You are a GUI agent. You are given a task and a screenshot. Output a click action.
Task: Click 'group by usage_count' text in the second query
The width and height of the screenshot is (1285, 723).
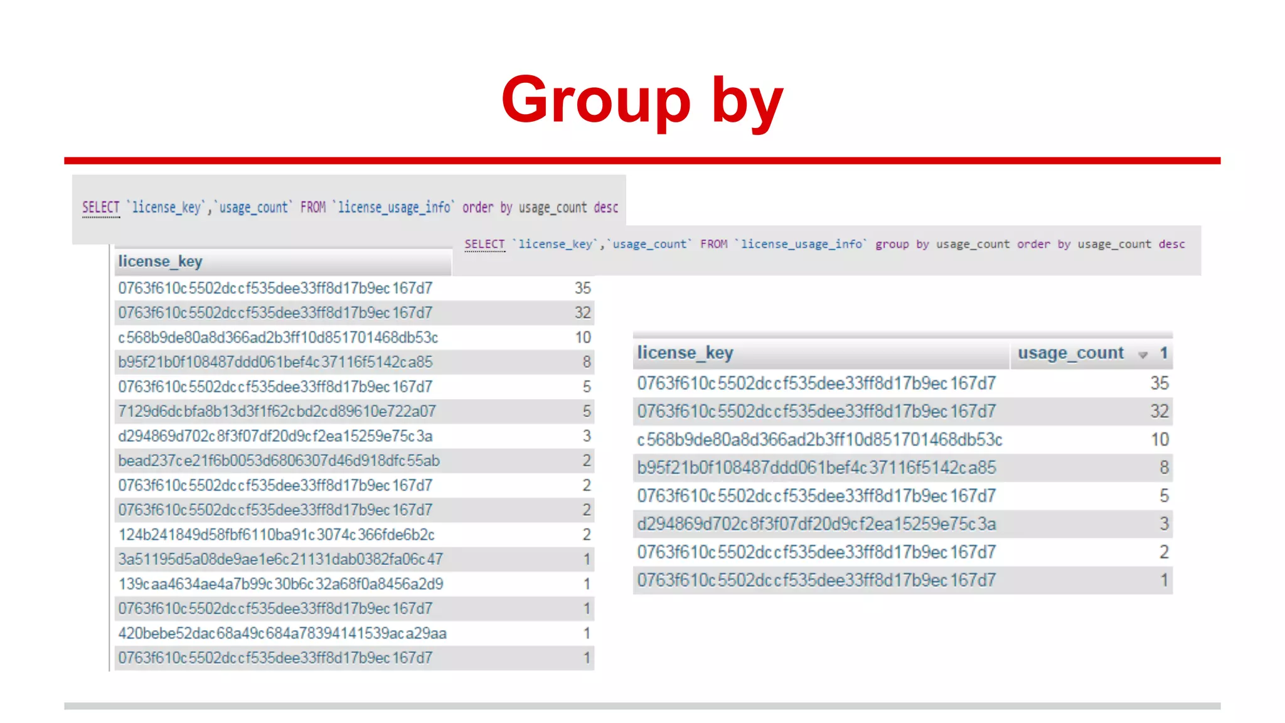[942, 244]
